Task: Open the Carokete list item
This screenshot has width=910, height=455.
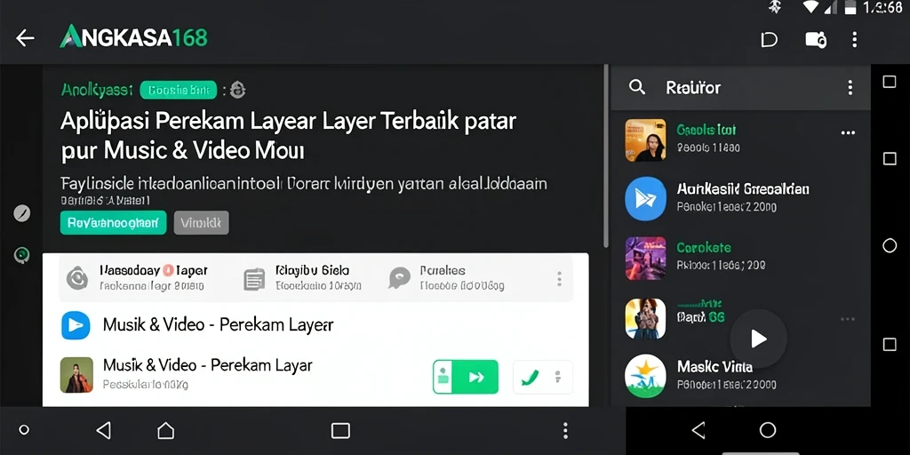Action: [741, 257]
